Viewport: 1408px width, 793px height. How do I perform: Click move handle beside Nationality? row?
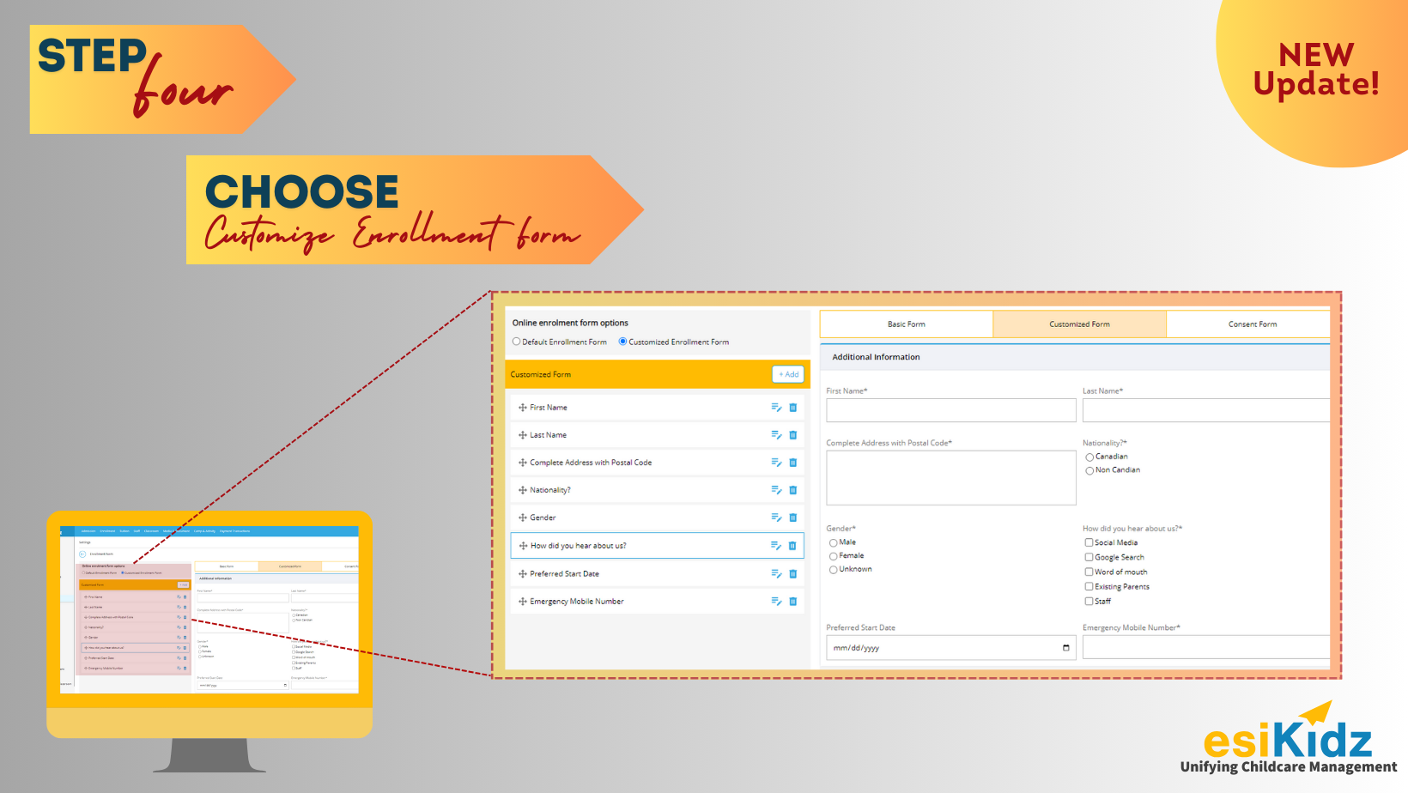[523, 490]
